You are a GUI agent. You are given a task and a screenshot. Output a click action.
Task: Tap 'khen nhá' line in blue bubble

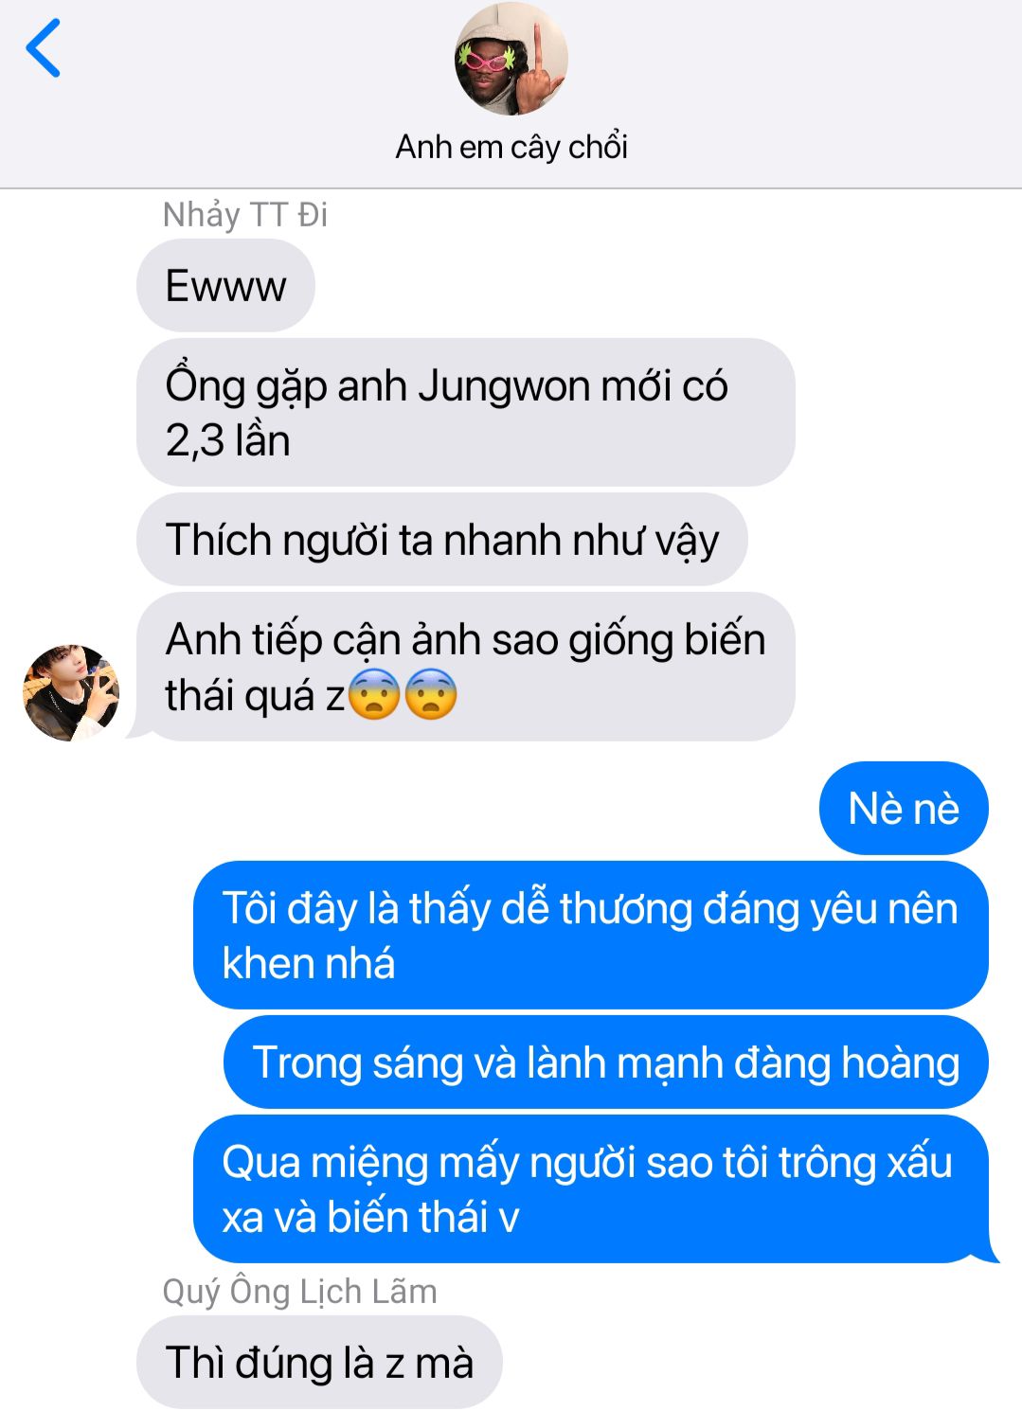pyautogui.click(x=309, y=964)
